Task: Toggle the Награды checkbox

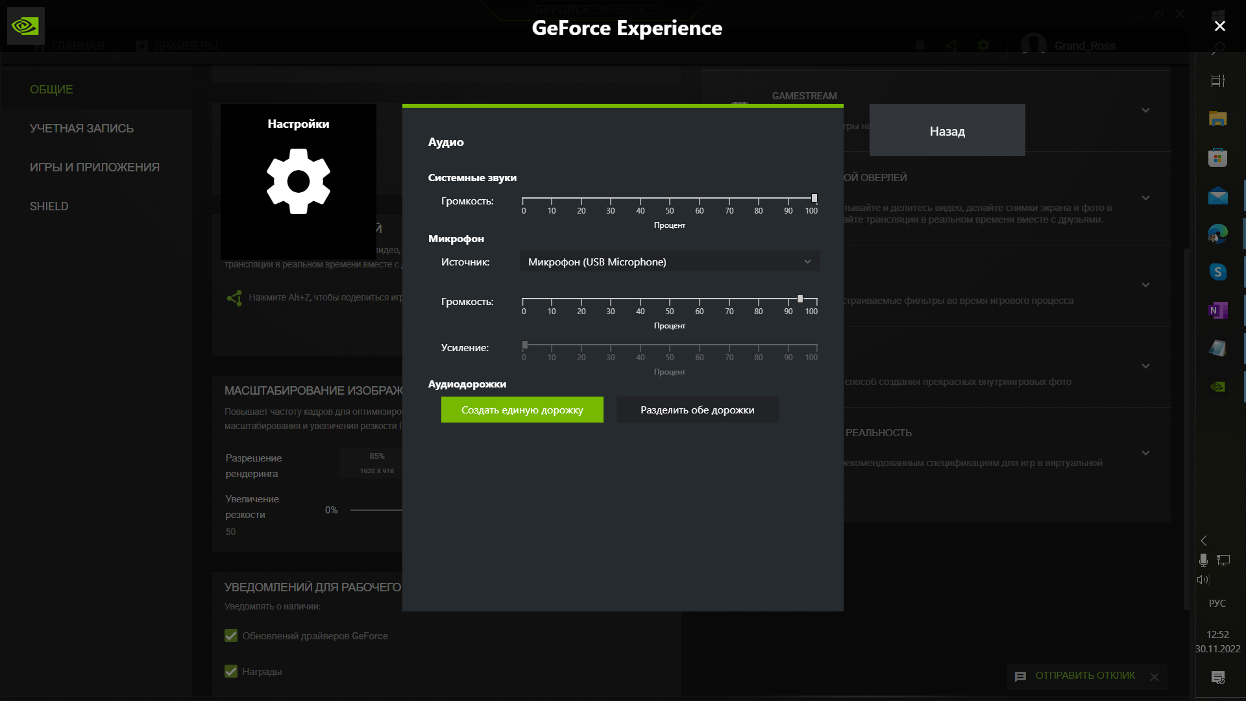Action: pyautogui.click(x=231, y=672)
